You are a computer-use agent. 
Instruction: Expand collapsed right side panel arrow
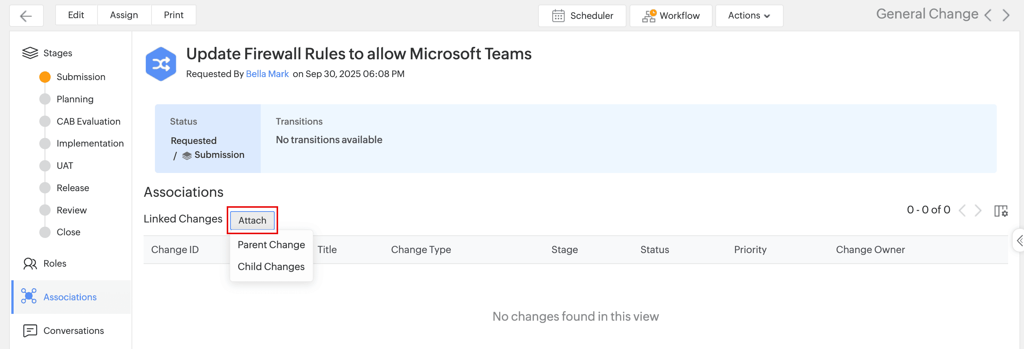tap(1019, 241)
